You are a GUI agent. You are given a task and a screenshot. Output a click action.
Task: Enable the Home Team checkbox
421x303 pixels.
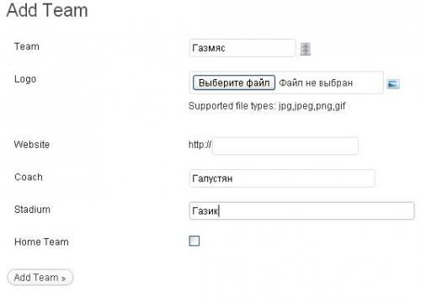(195, 241)
